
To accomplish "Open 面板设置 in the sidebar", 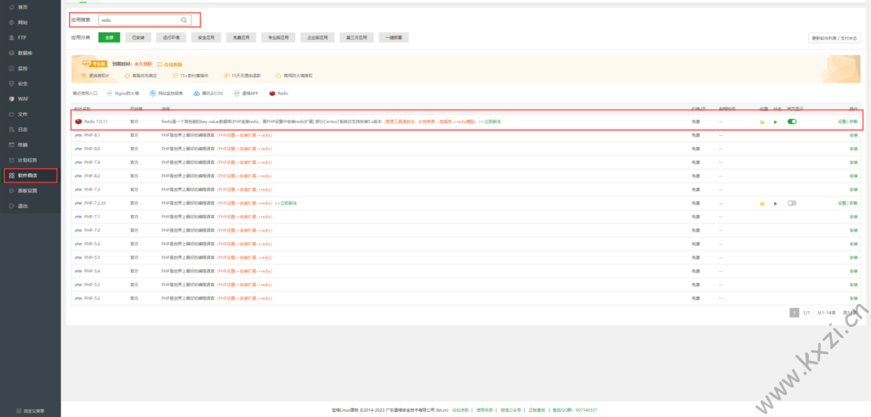I will (26, 190).
